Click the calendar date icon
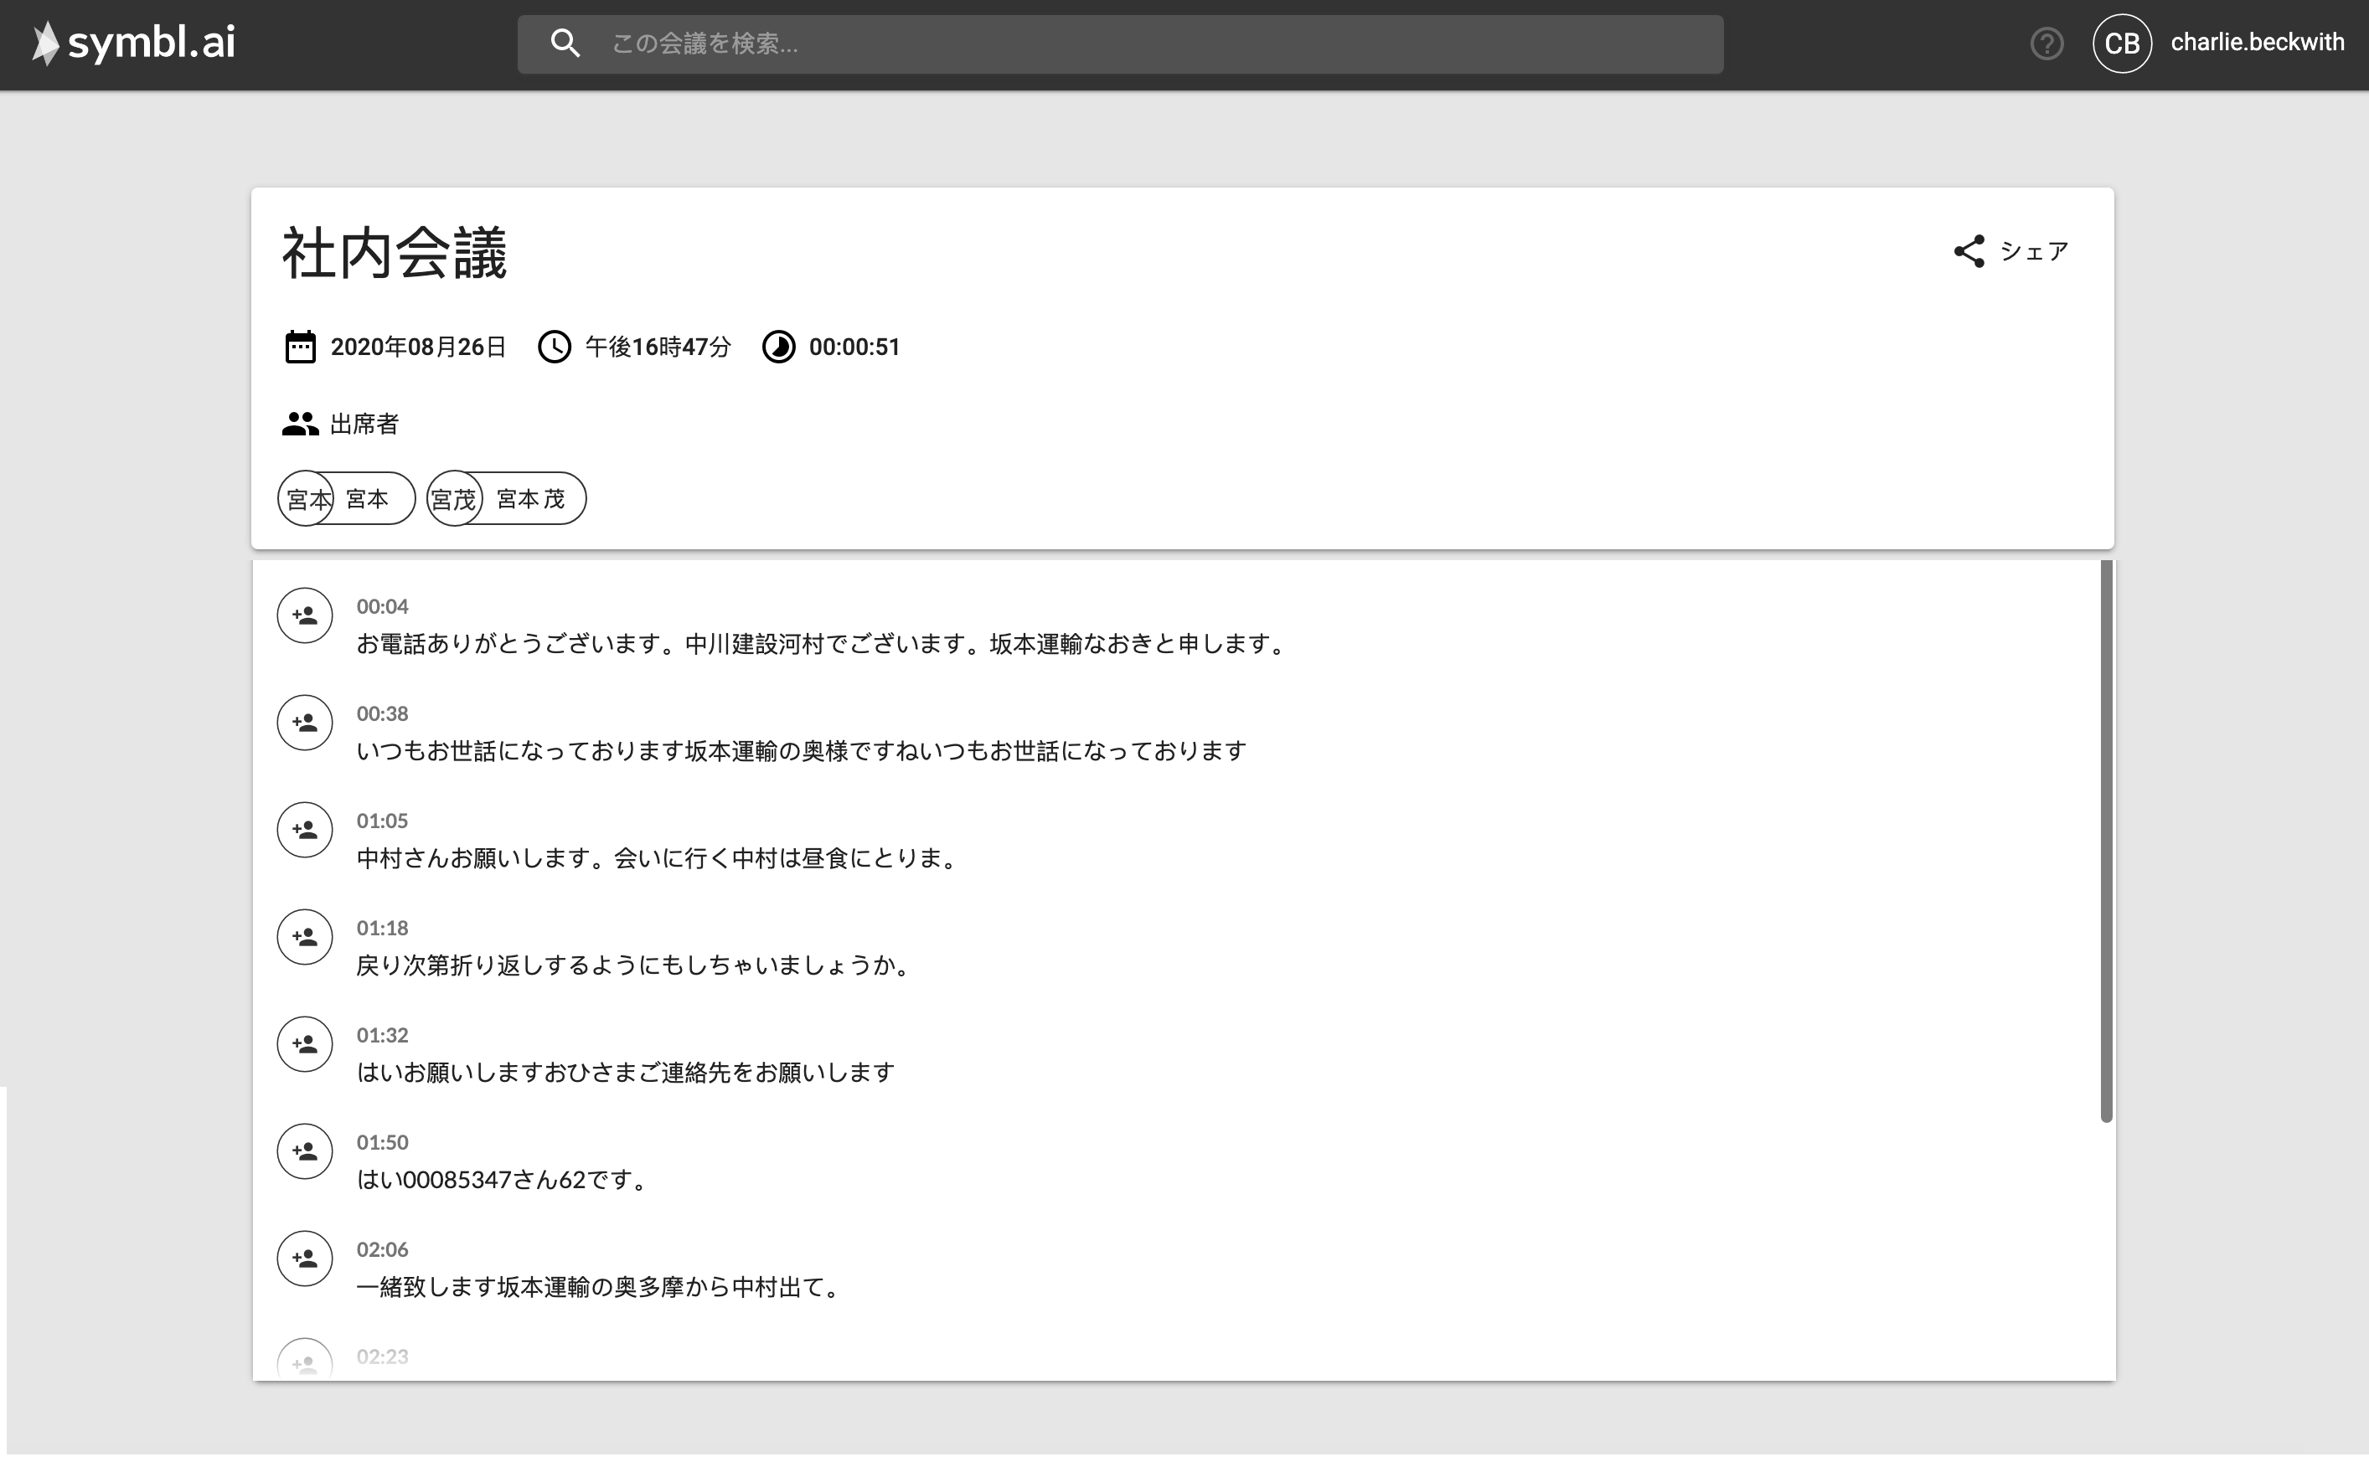Image resolution: width=2369 pixels, height=1462 pixels. (302, 348)
